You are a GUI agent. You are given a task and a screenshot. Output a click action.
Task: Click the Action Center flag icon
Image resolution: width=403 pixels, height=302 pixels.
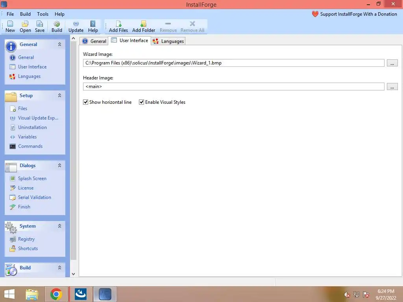(x=366, y=295)
